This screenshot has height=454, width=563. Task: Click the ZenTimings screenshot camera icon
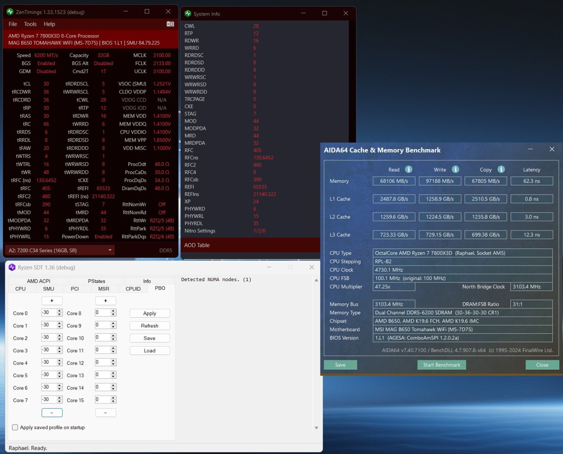(x=170, y=24)
